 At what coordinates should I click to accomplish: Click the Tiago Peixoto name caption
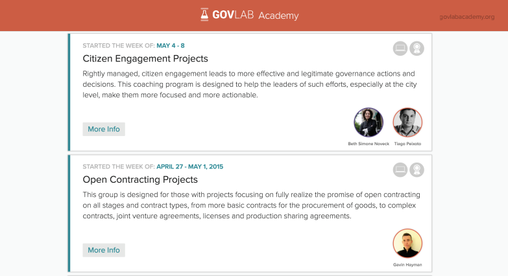tap(407, 144)
